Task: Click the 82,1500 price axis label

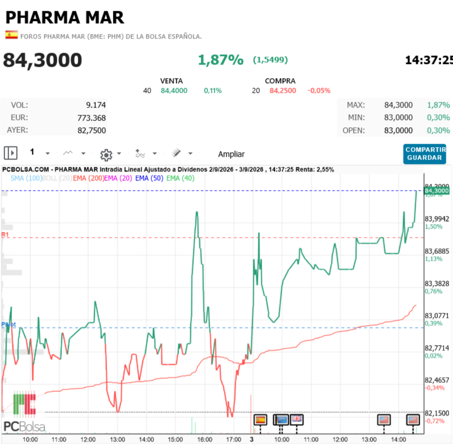Action: click(x=437, y=413)
